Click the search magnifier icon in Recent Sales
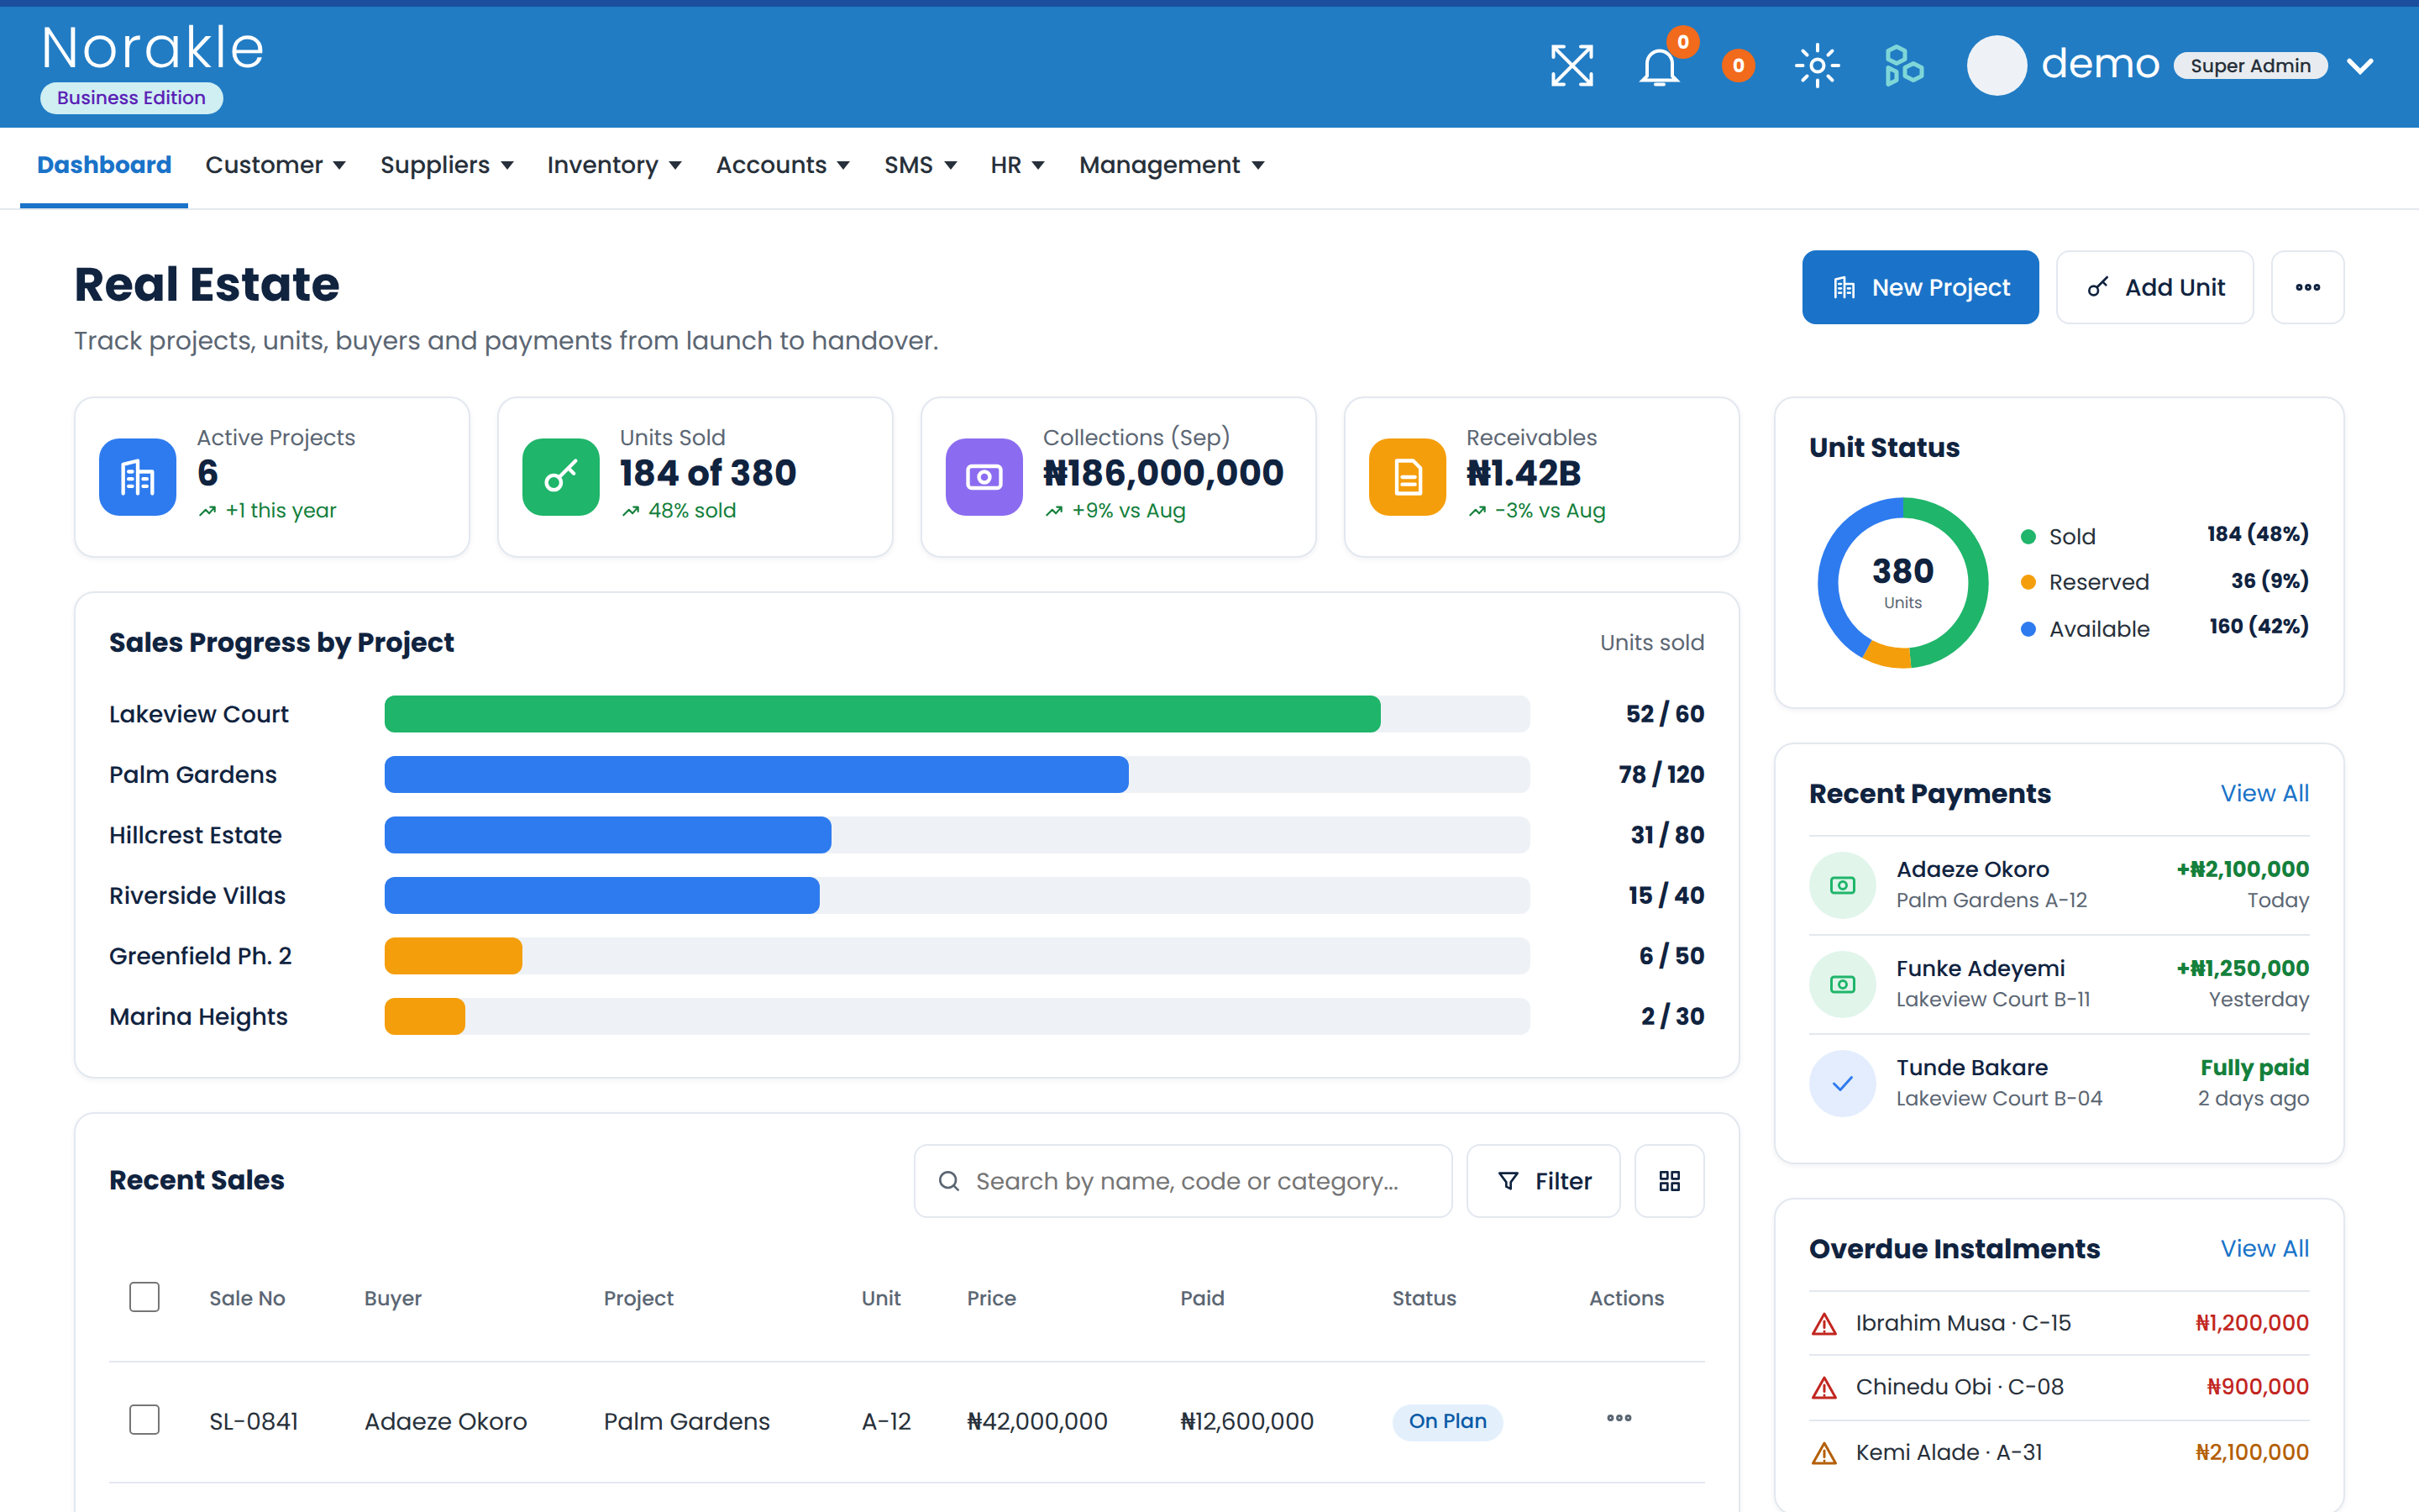The height and width of the screenshot is (1512, 2419). click(948, 1181)
